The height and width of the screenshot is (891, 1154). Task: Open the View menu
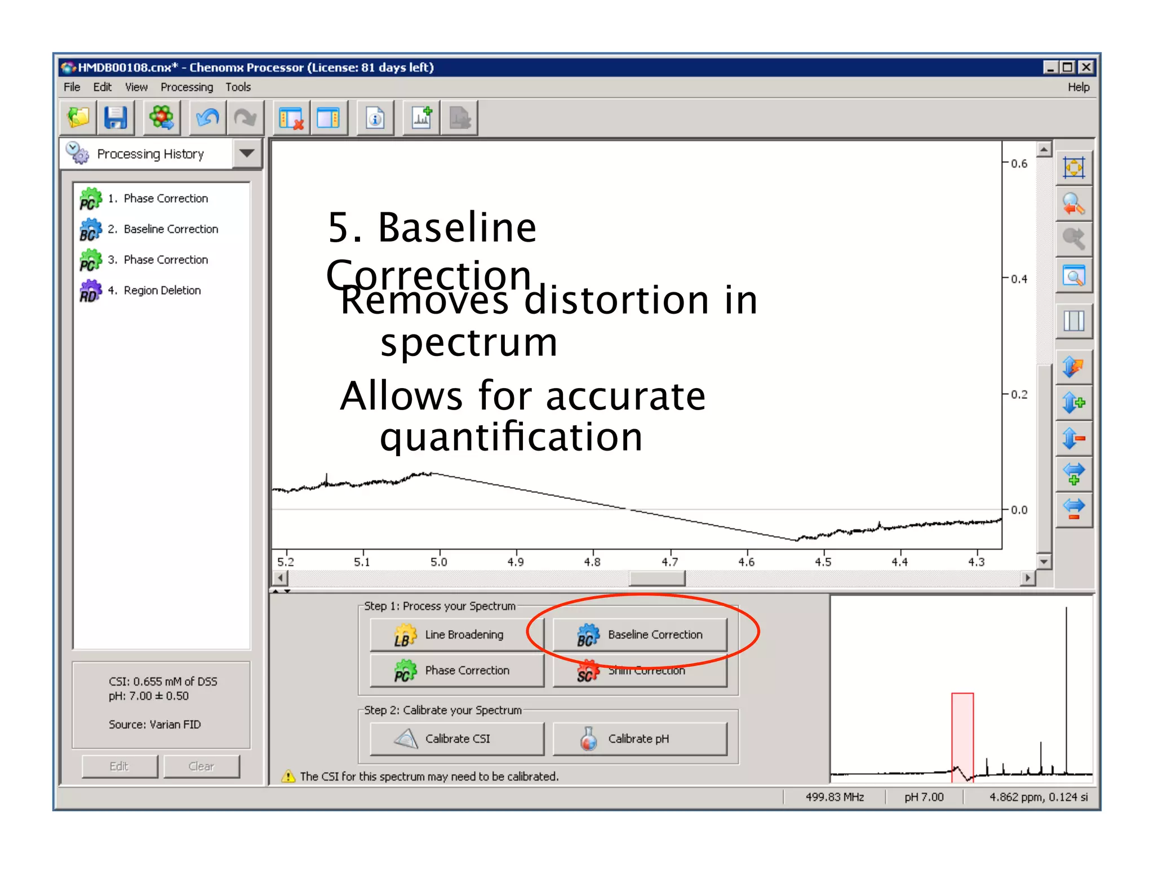click(136, 87)
